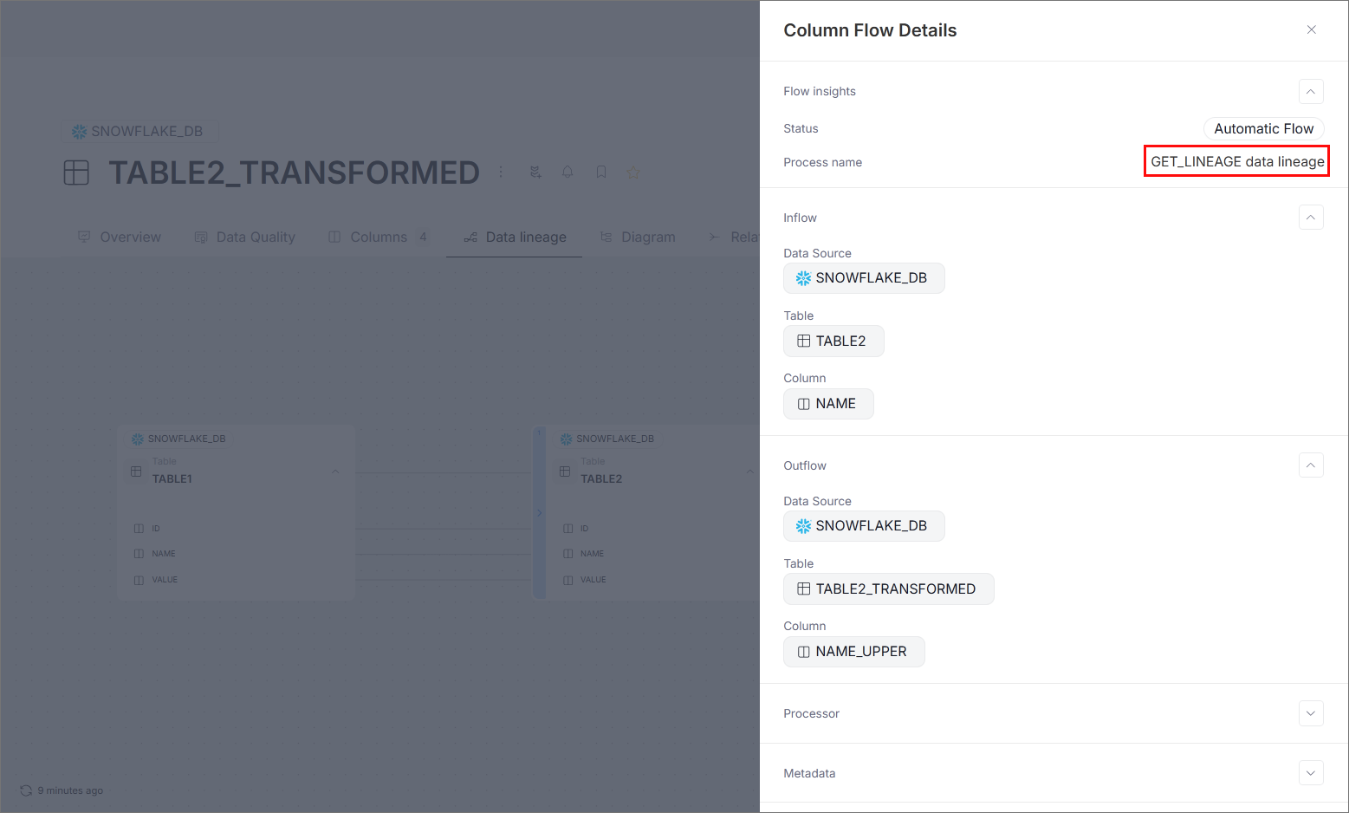Click the column icon inside the NAME chip
This screenshot has height=813, width=1349.
[804, 404]
